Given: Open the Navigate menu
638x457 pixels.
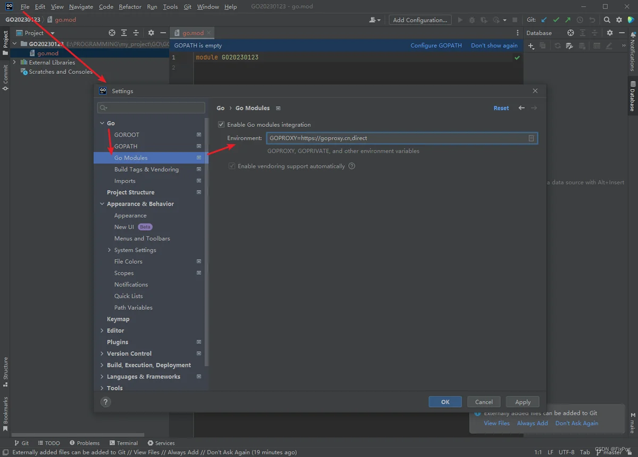Looking at the screenshot, I should [81, 7].
